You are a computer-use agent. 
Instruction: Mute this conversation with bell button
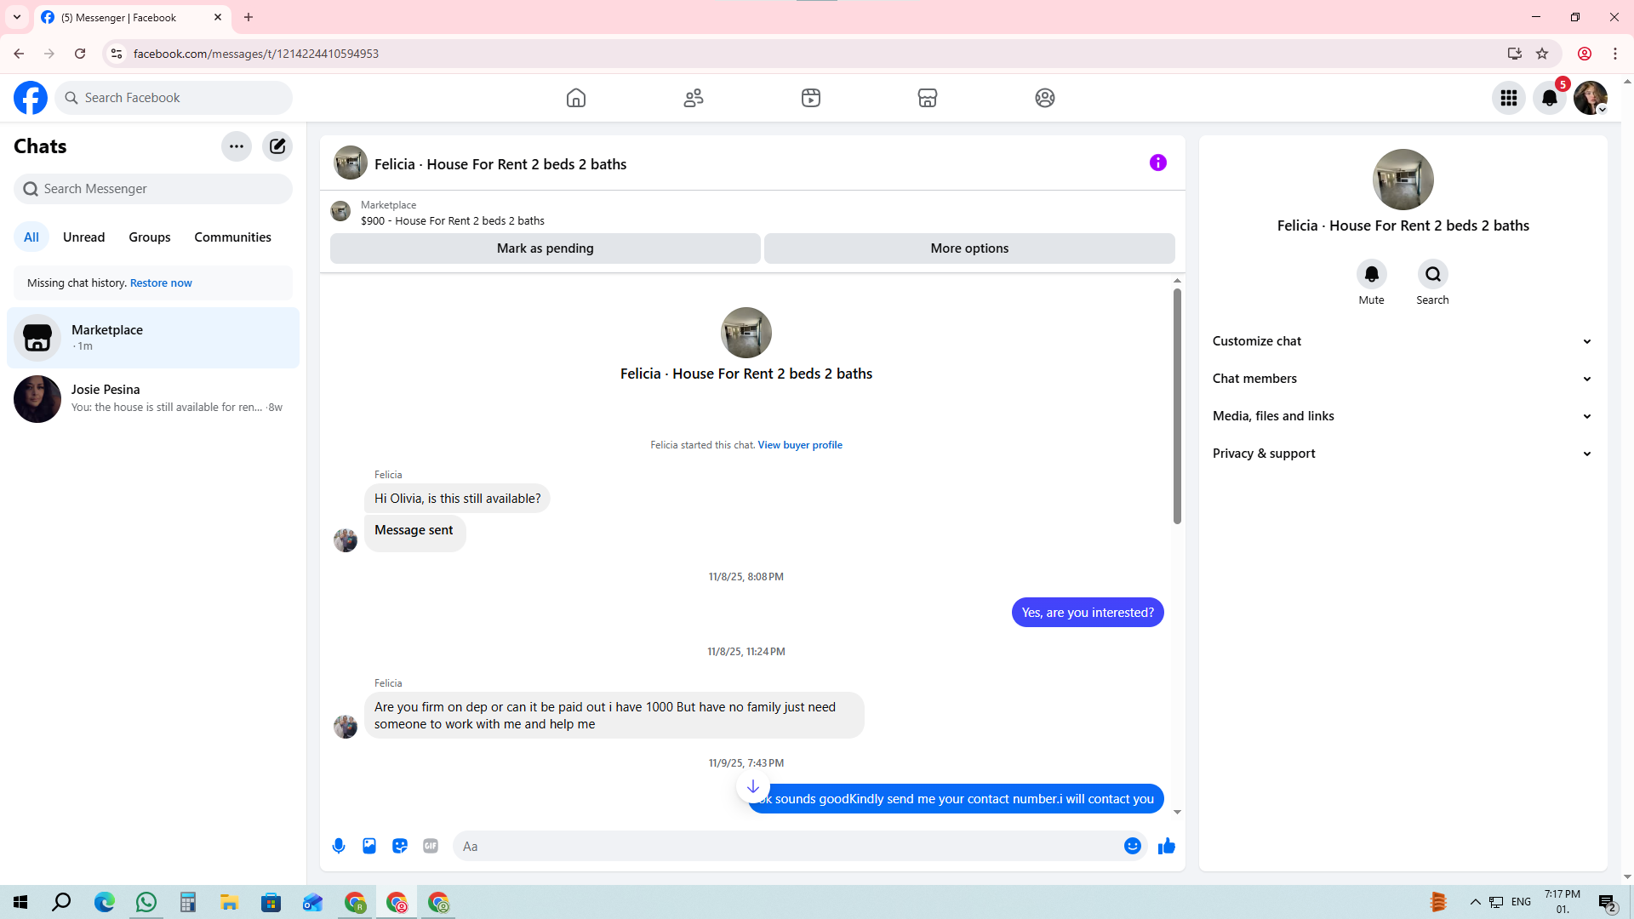click(x=1371, y=274)
